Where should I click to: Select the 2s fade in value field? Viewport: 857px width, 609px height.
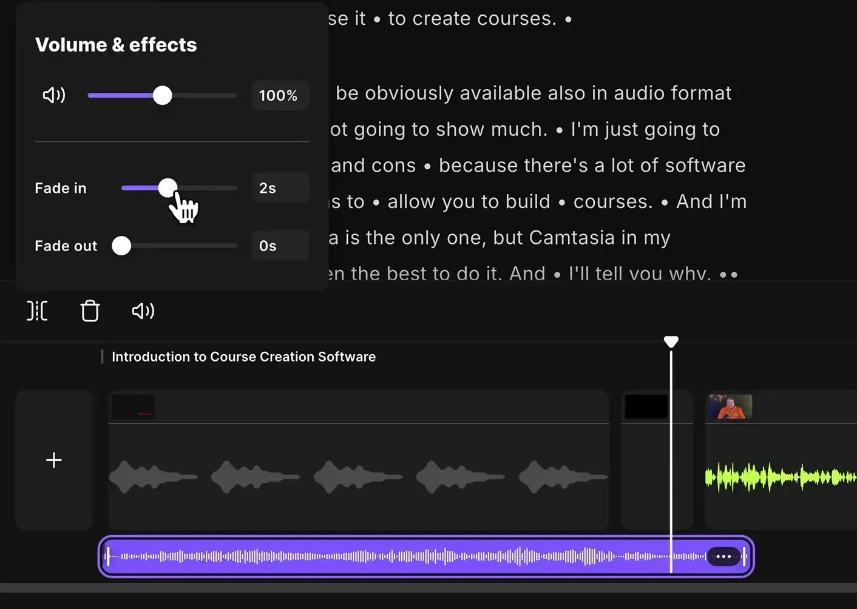coord(280,188)
